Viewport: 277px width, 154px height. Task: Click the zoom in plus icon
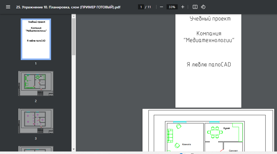183,7
